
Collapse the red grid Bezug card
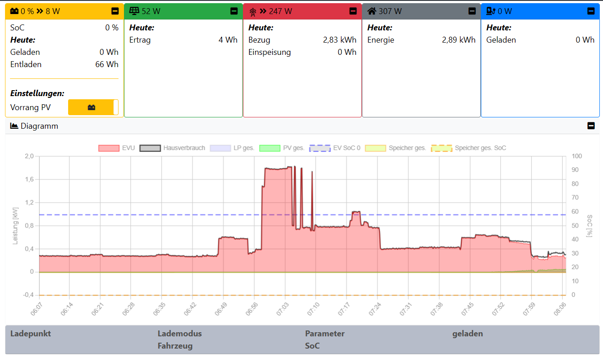pos(353,11)
